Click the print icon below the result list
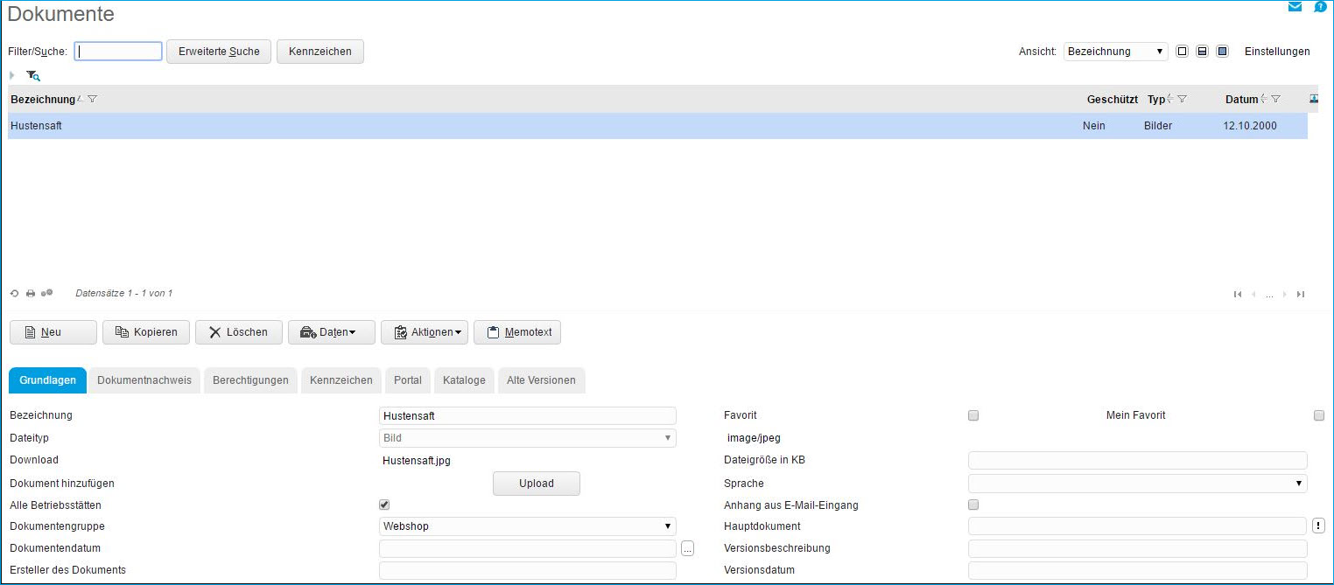The height and width of the screenshot is (585, 1334). 31,293
